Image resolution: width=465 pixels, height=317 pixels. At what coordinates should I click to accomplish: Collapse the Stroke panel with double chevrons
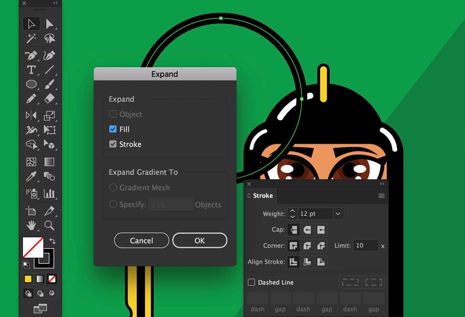coord(382,184)
